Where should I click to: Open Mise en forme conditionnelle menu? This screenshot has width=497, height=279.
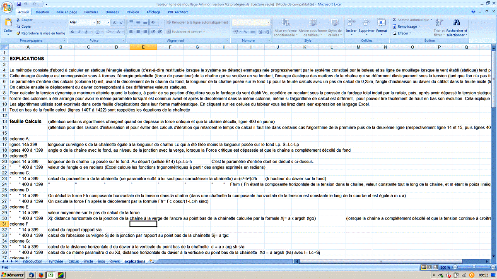(x=285, y=27)
